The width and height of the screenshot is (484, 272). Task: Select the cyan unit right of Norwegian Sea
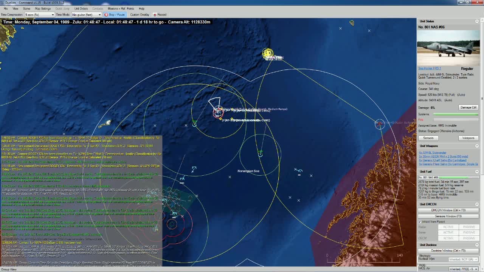pos(299,172)
